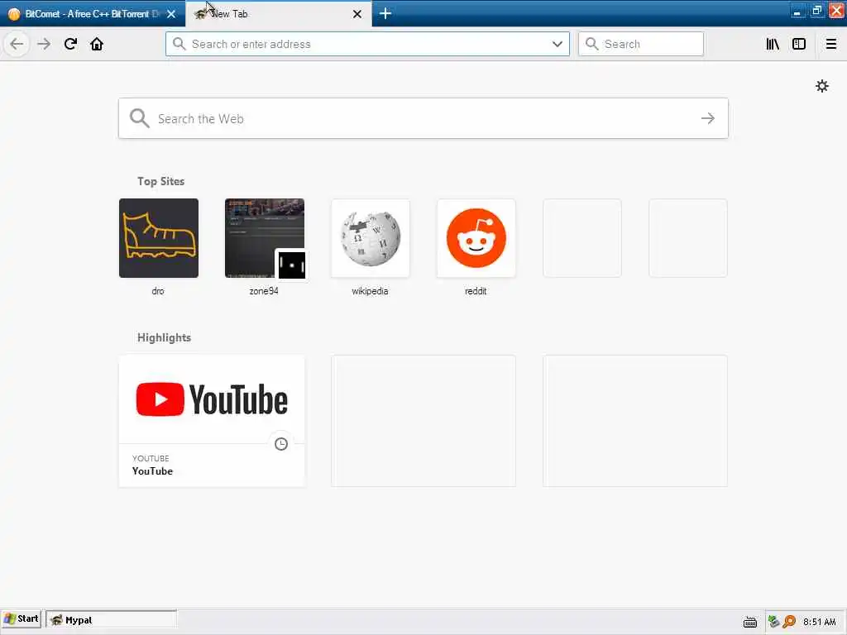Toggle the sidebar panel icon
Viewport: 847px width, 635px height.
point(799,44)
